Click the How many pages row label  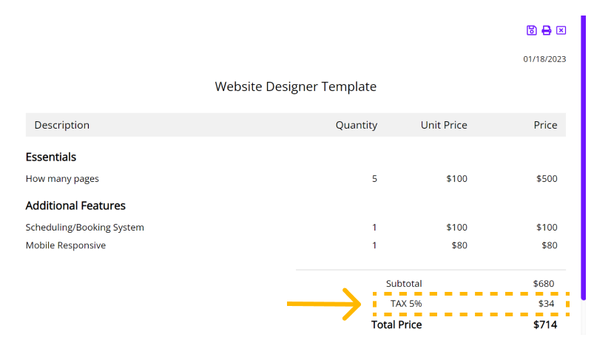[62, 179]
